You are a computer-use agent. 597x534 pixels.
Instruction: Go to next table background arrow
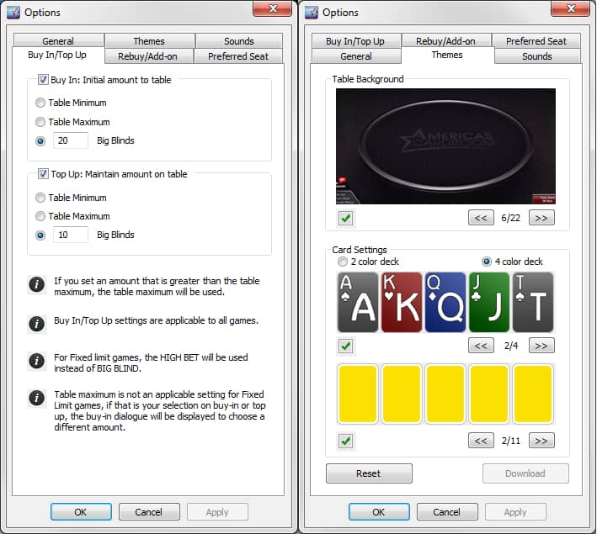point(541,218)
